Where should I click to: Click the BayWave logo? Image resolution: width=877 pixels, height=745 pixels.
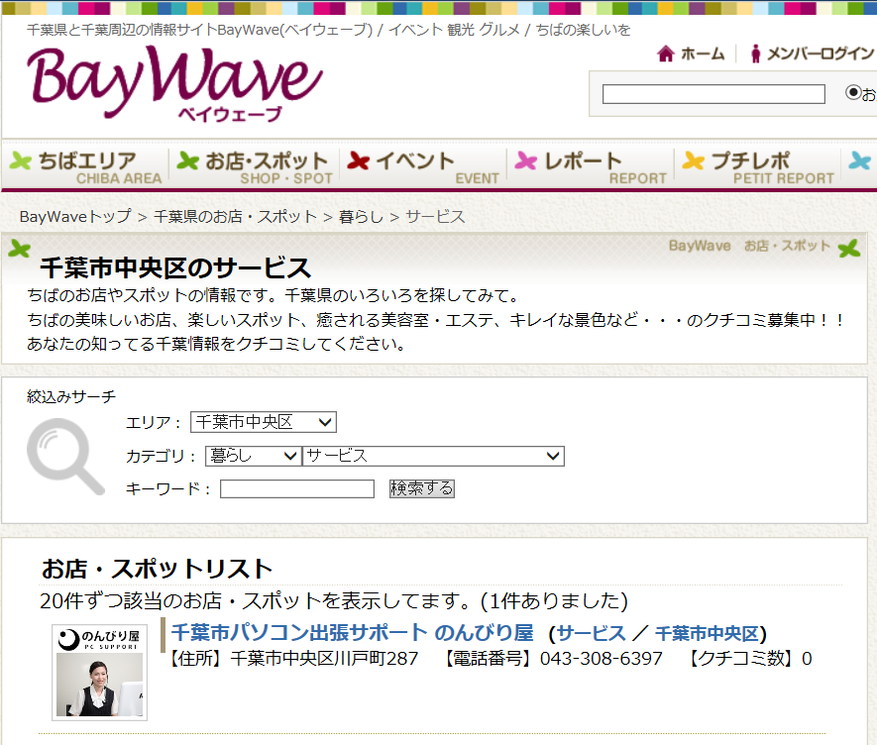(x=174, y=83)
